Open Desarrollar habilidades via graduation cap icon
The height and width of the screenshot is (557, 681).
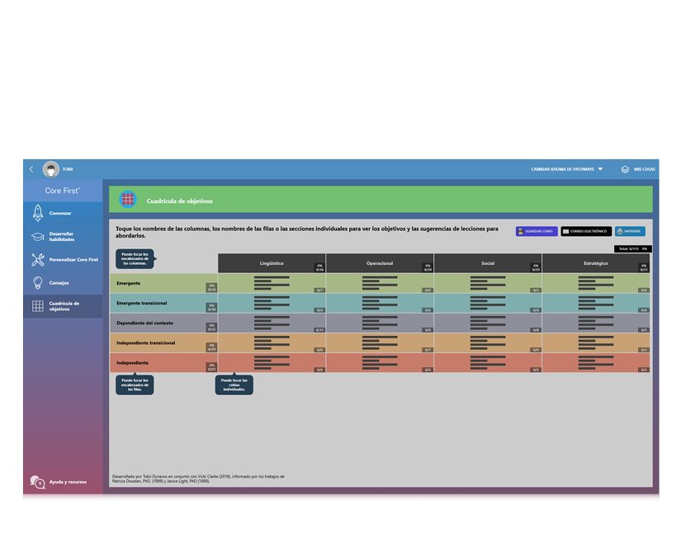click(x=36, y=238)
